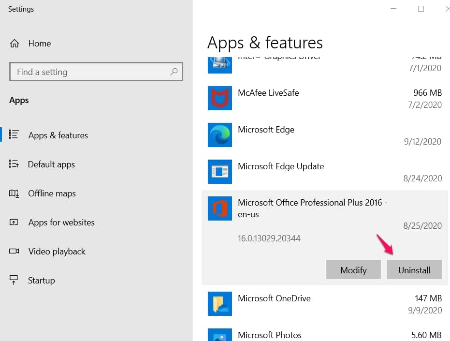Click the 5.60 MB size of Photos
The image size is (450, 341).
426,335
